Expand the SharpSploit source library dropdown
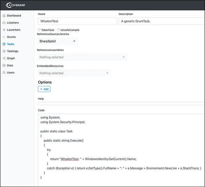 58,41
